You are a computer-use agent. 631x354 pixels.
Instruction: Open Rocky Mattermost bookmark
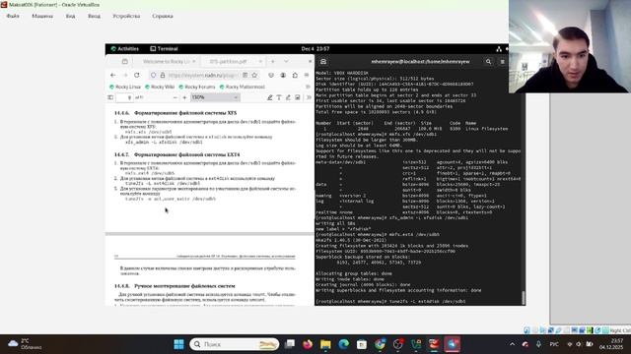coord(243,87)
